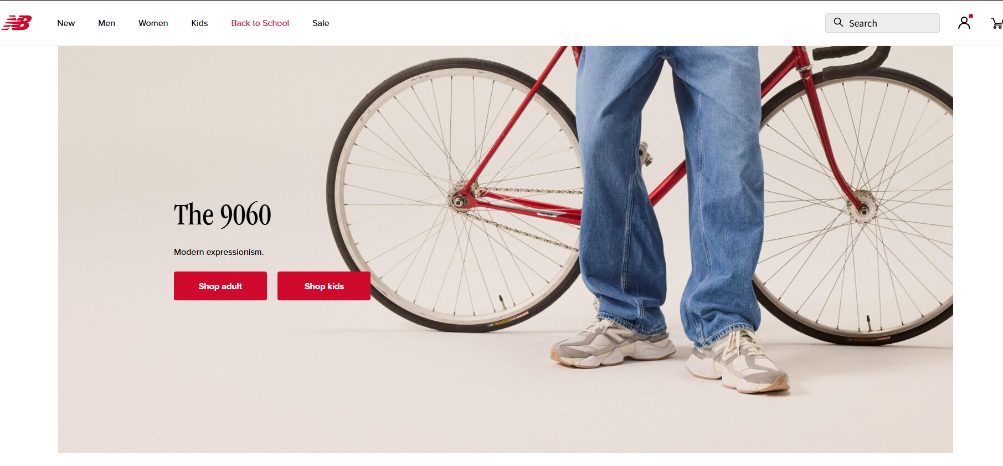Viewport: 1003px width, 466px height.
Task: Click the red notification dot on account icon
Action: pos(971,16)
